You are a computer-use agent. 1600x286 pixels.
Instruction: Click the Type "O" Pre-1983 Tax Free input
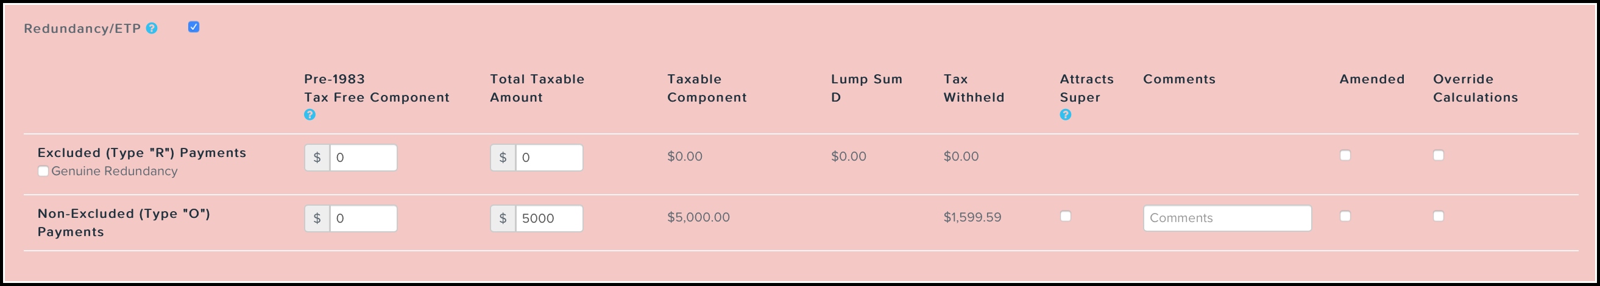click(x=363, y=218)
